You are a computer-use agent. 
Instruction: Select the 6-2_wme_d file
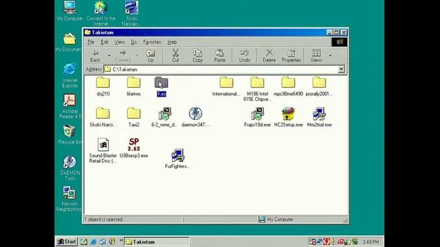point(164,117)
